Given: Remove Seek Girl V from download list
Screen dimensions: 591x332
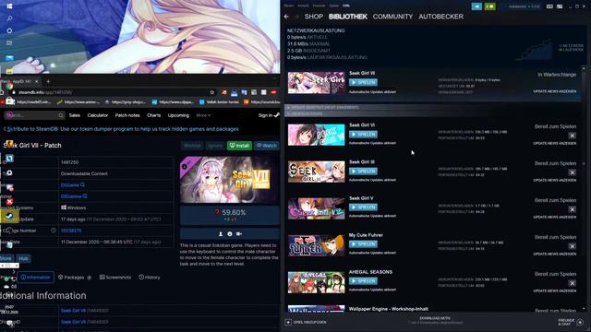Looking at the screenshot, I should tap(572, 209).
